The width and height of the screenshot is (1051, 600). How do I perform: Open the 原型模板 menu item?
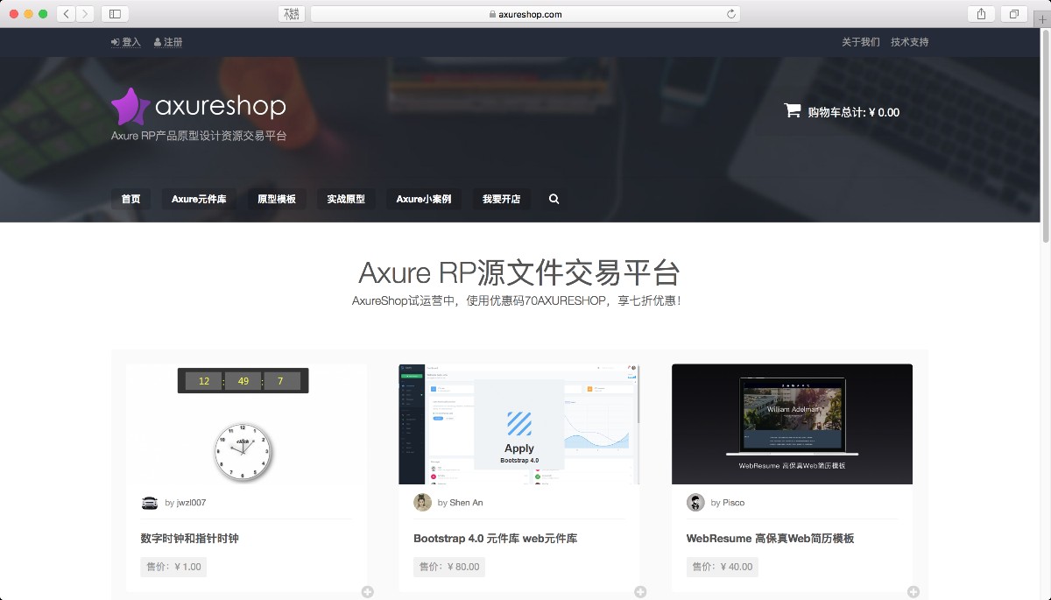click(277, 199)
